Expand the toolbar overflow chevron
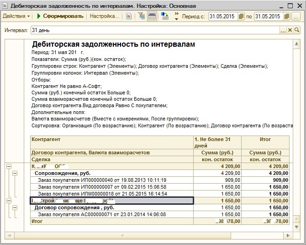This screenshot has width=306, height=245. (x=176, y=16)
